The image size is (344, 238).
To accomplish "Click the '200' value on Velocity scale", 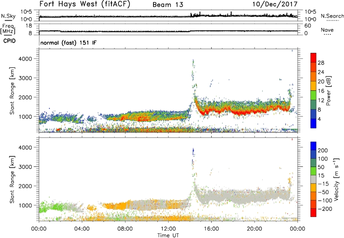I will tap(323, 150).
